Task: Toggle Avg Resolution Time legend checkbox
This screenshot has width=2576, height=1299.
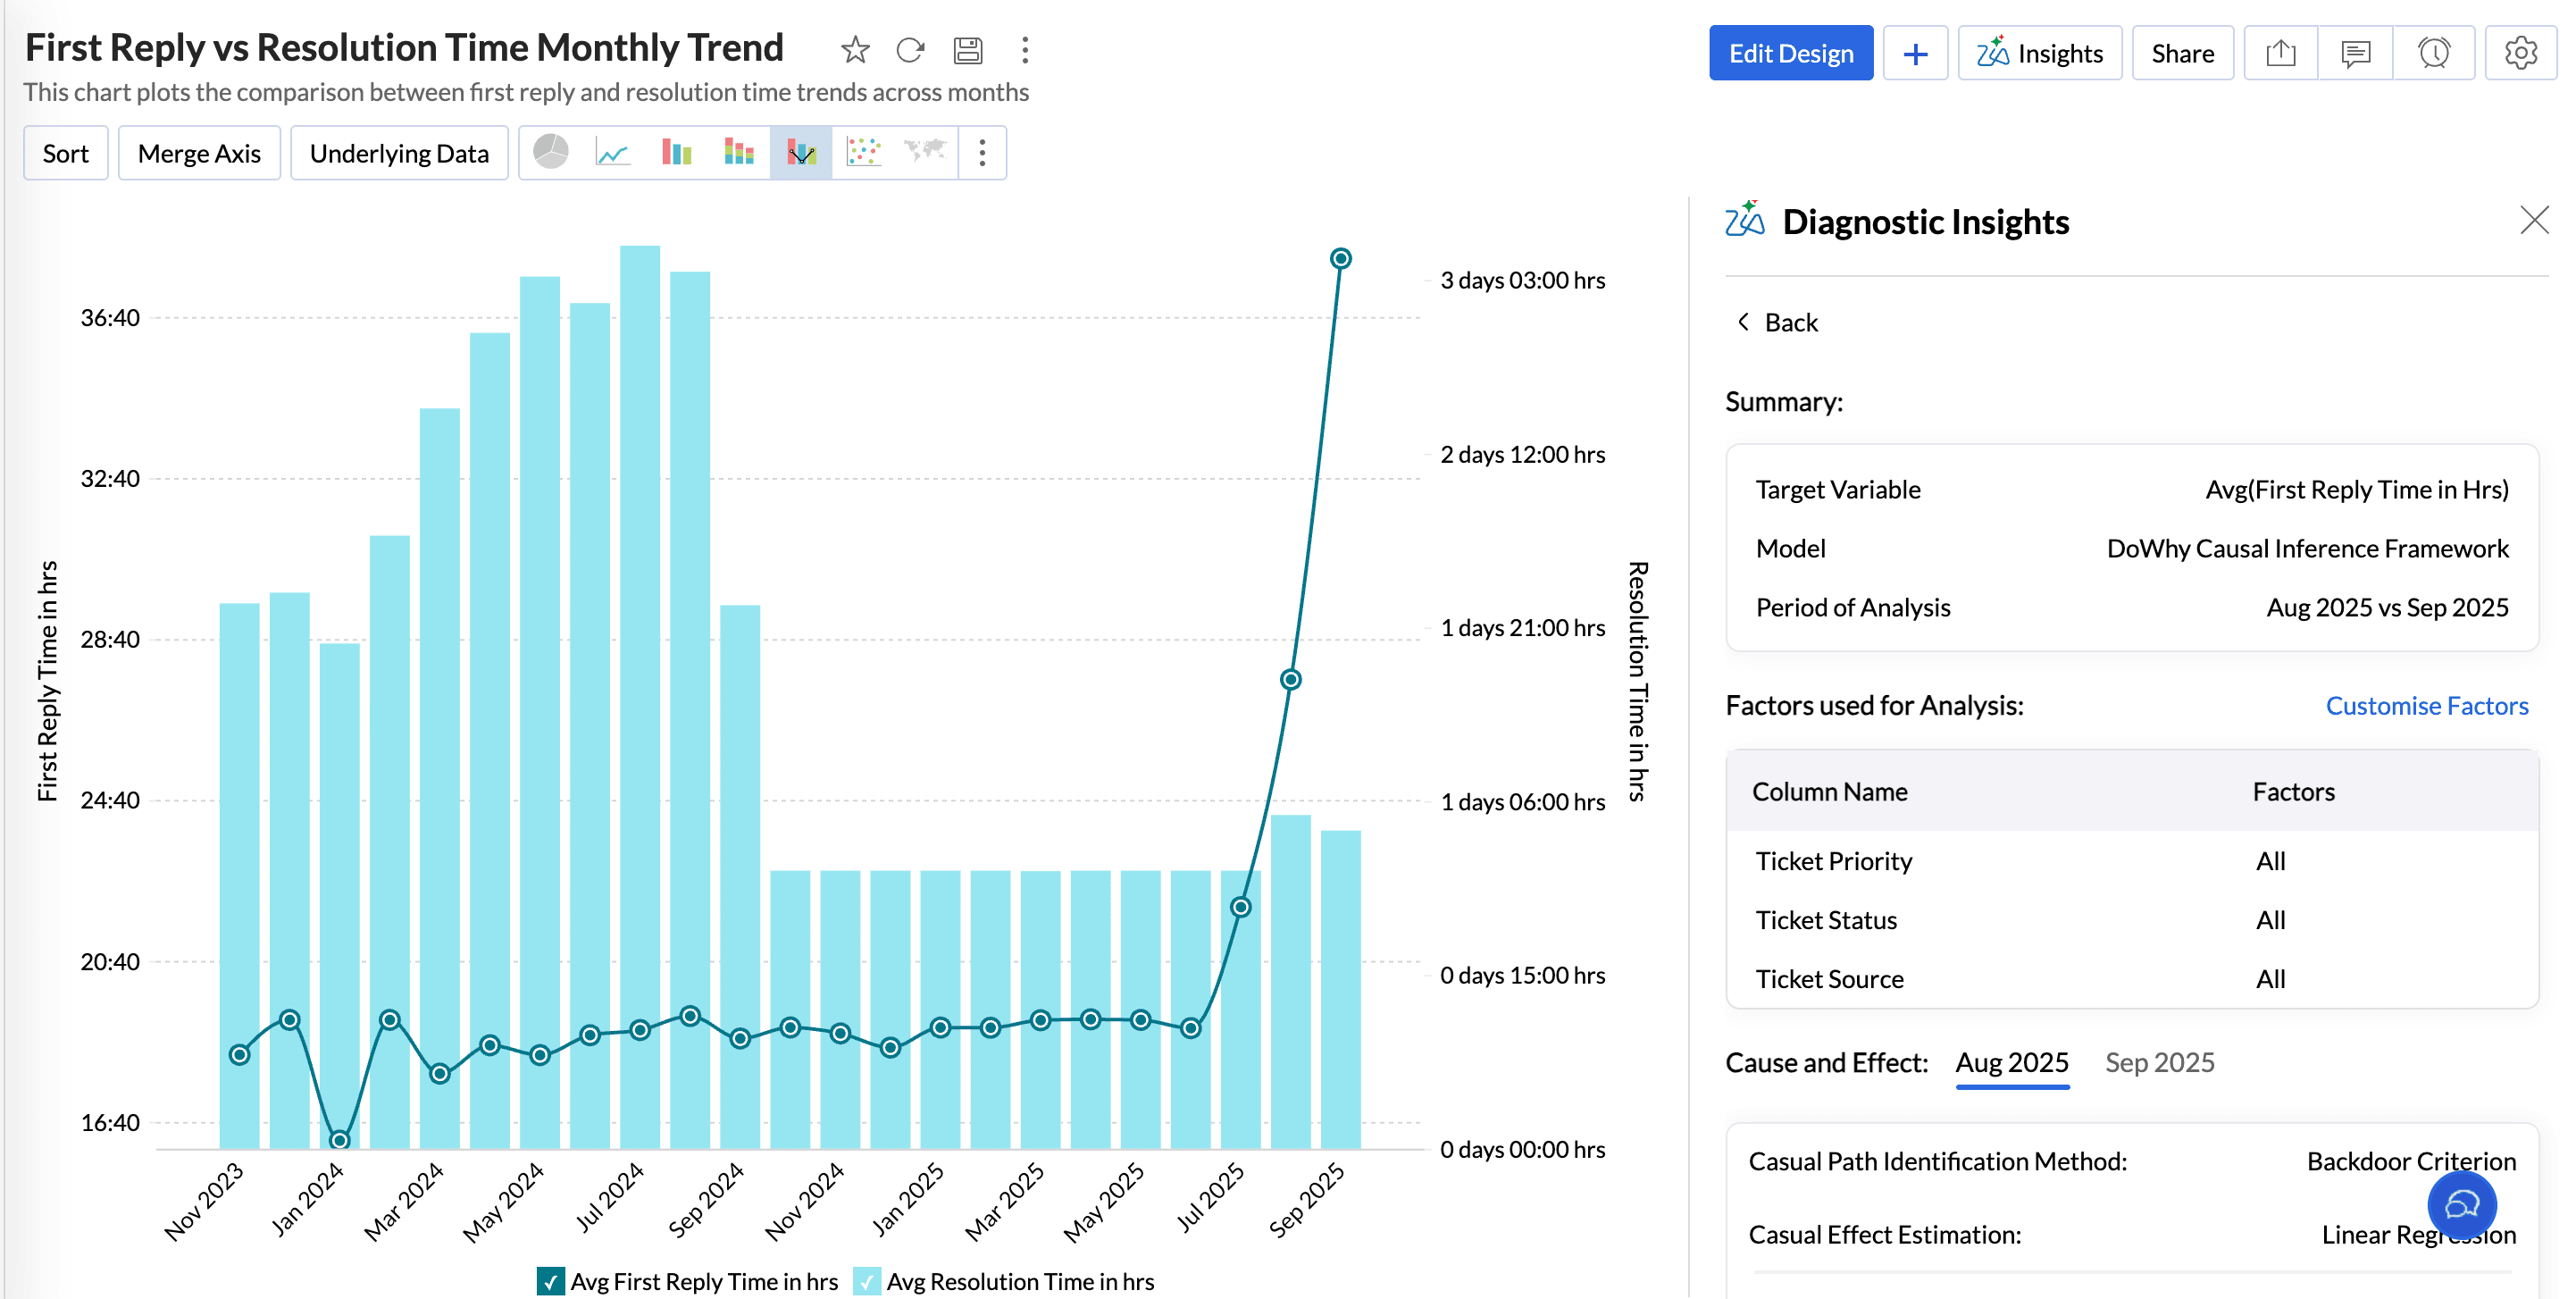Action: (x=867, y=1281)
